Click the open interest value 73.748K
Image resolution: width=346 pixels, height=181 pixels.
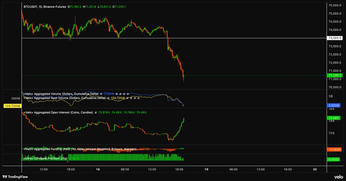click(129, 112)
